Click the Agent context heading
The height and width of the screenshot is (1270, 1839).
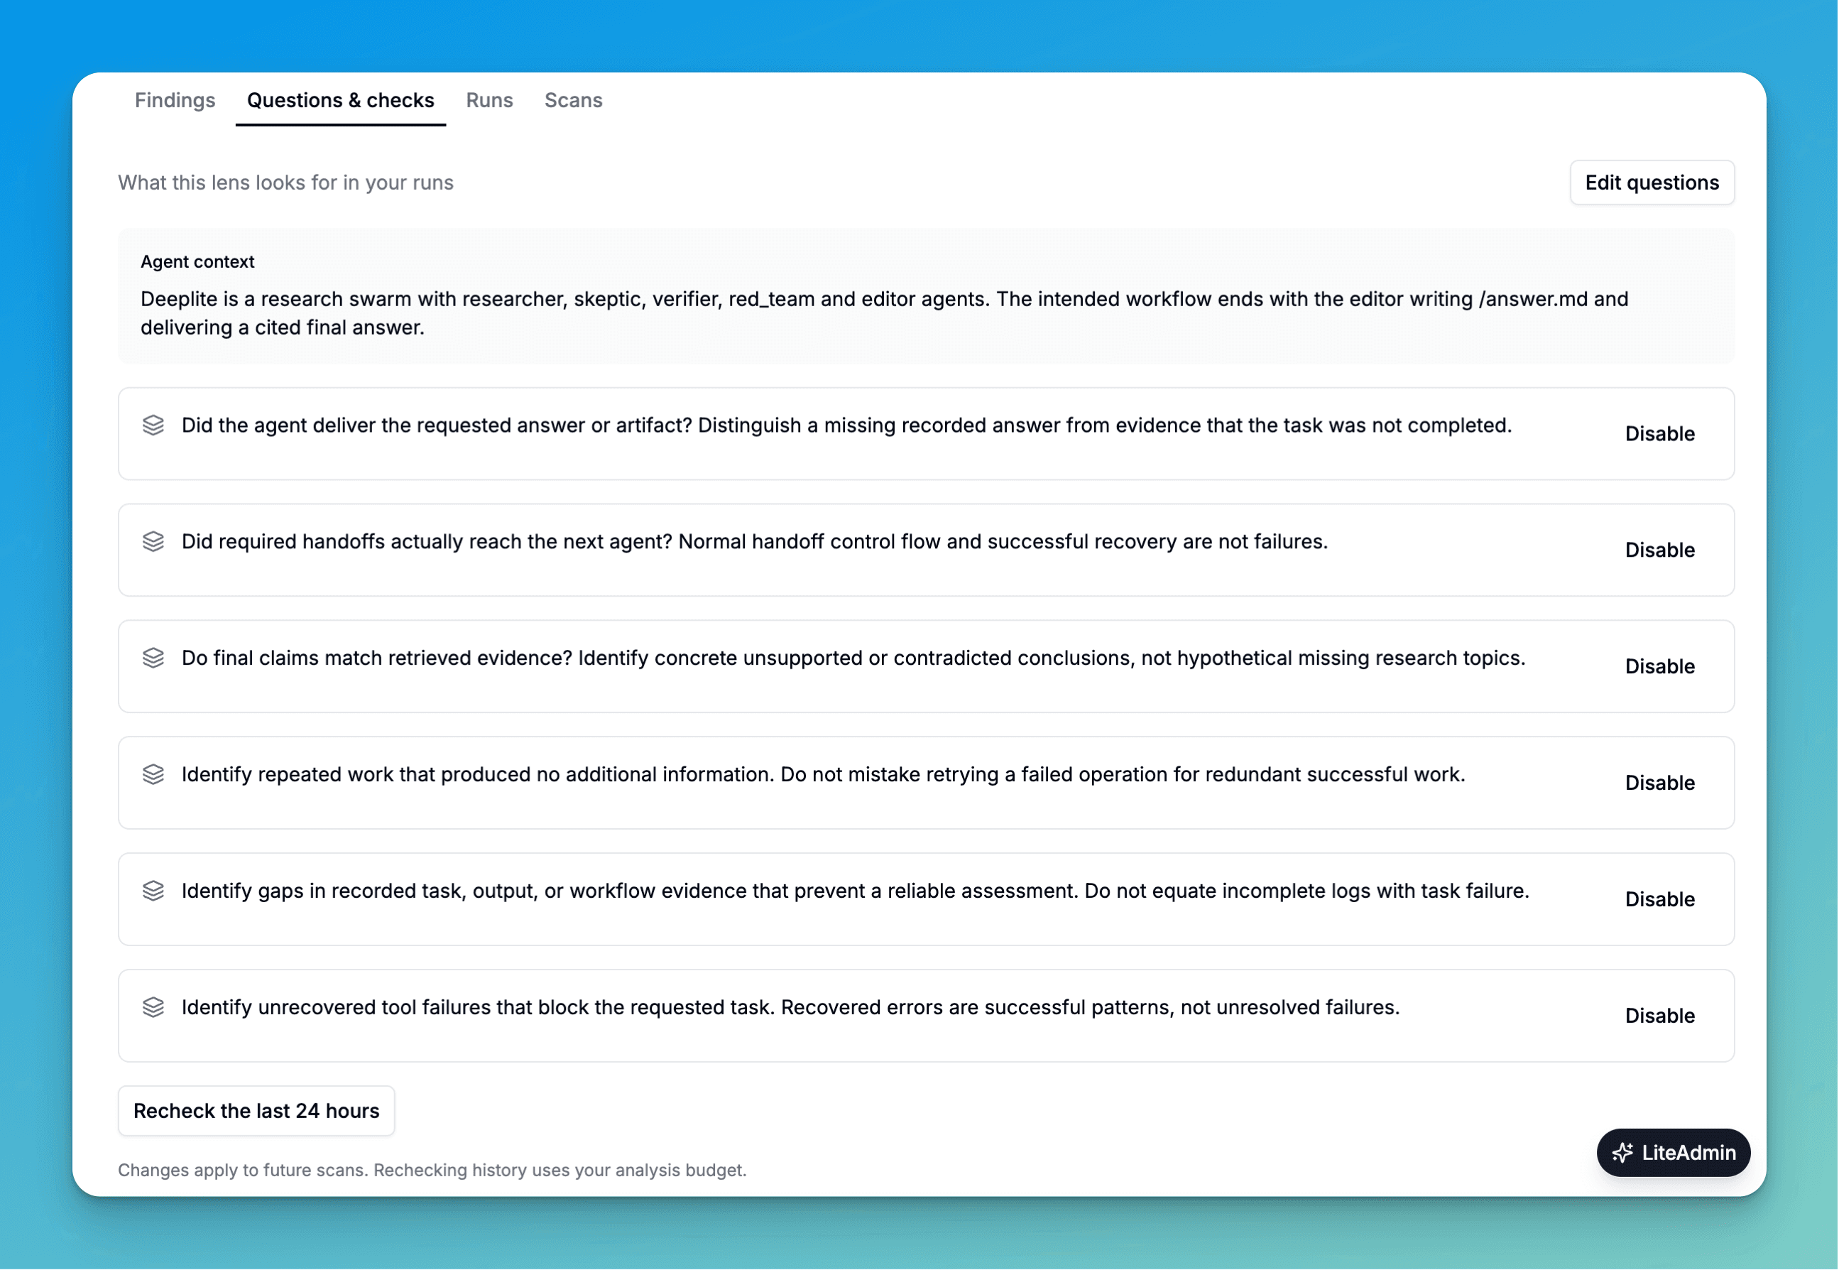(x=197, y=262)
